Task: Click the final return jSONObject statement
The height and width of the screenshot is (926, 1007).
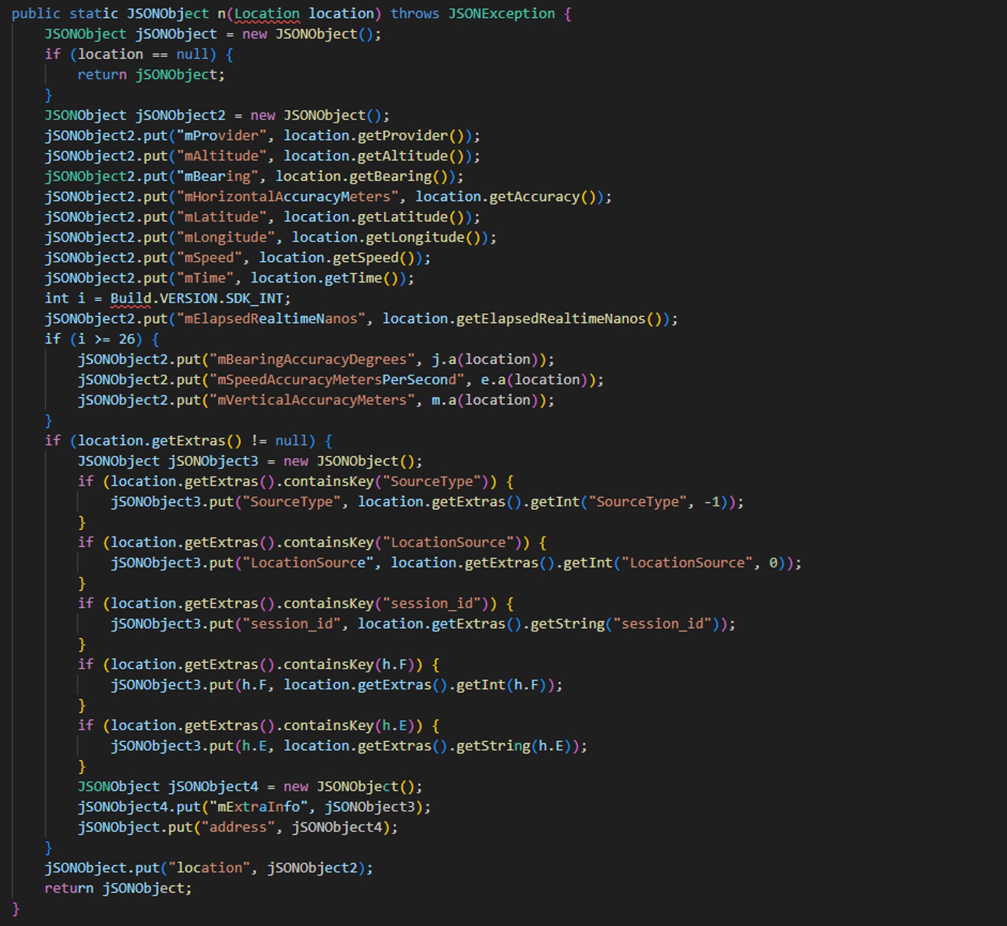Action: 118,888
